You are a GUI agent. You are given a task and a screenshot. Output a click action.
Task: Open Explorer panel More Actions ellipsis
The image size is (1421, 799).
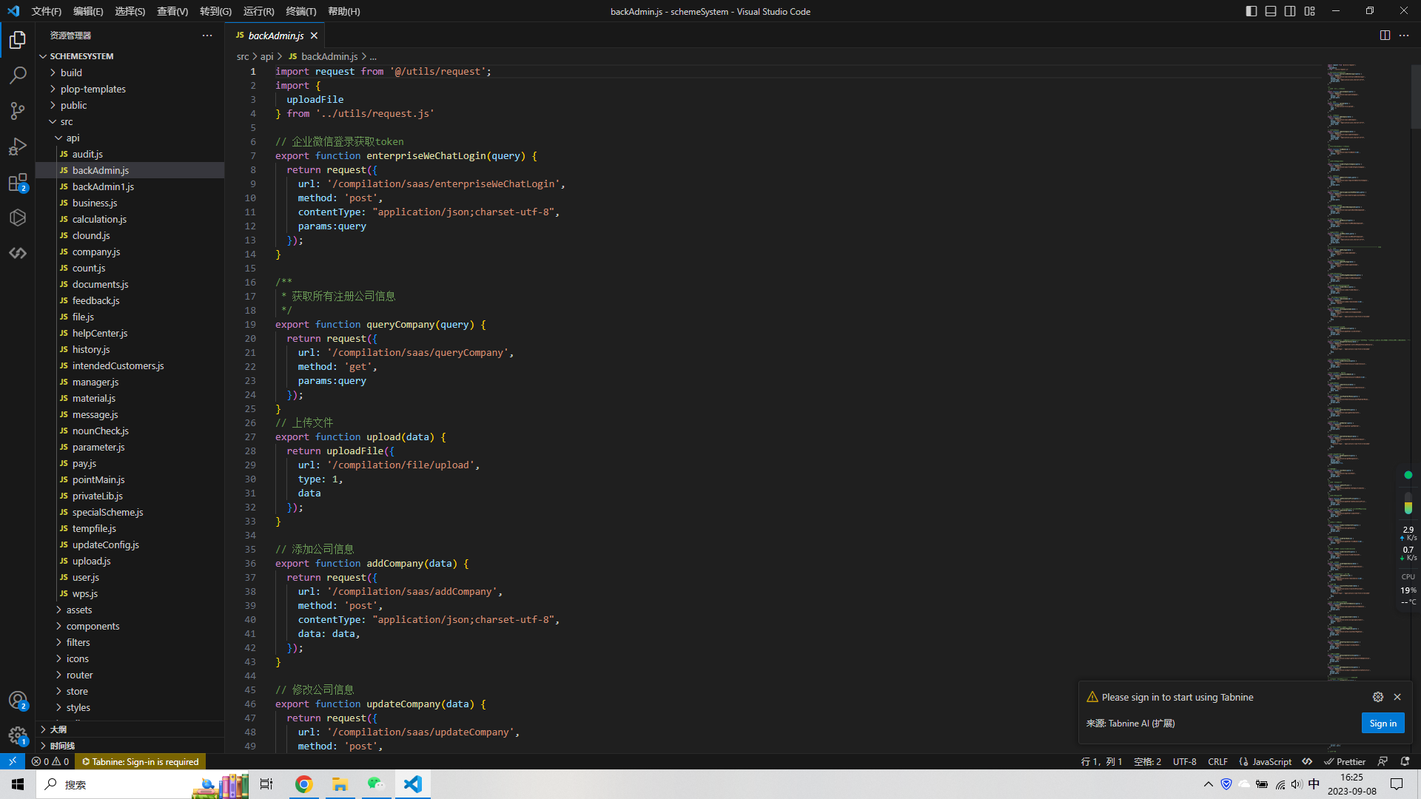(x=207, y=36)
